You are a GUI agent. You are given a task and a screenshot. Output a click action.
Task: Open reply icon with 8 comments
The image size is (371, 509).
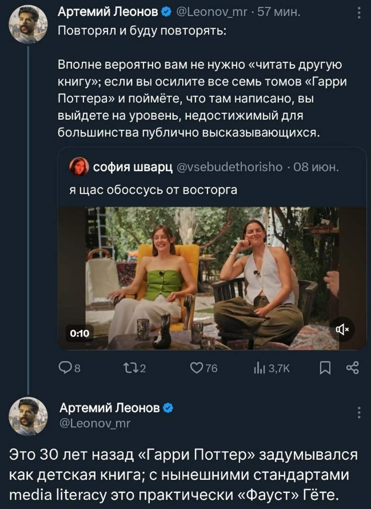click(x=69, y=368)
